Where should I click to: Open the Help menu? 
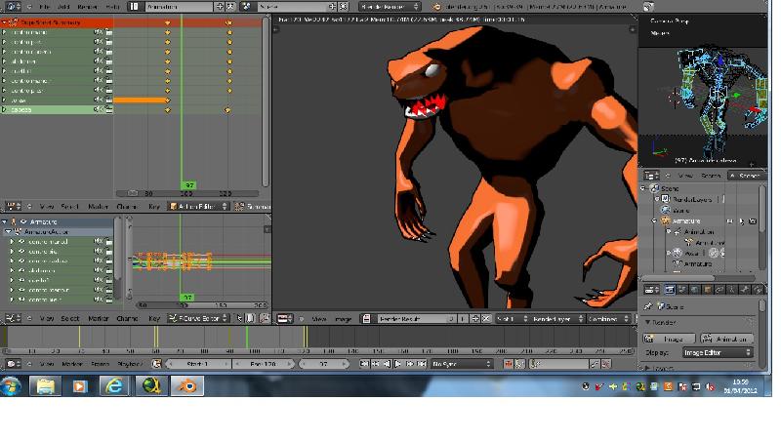pos(112,7)
